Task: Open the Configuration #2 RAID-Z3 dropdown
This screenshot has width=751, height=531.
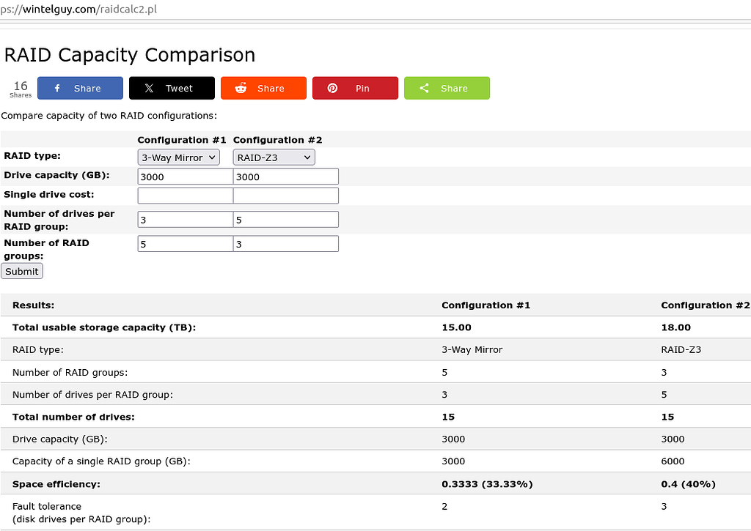Action: (x=274, y=157)
